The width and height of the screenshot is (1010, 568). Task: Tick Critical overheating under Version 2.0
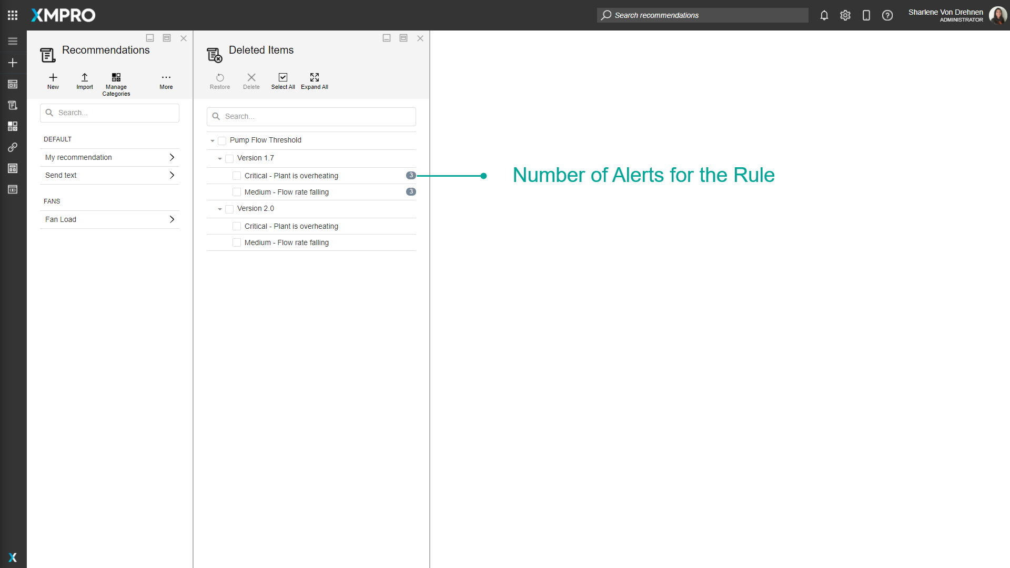click(237, 227)
